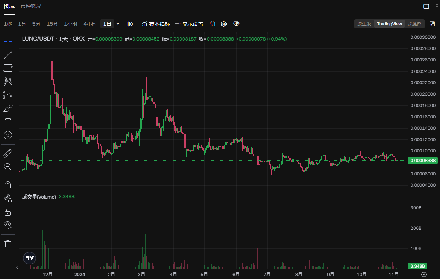Activate the zoom in tool
Screen dimensions: 440x279
[8, 167]
